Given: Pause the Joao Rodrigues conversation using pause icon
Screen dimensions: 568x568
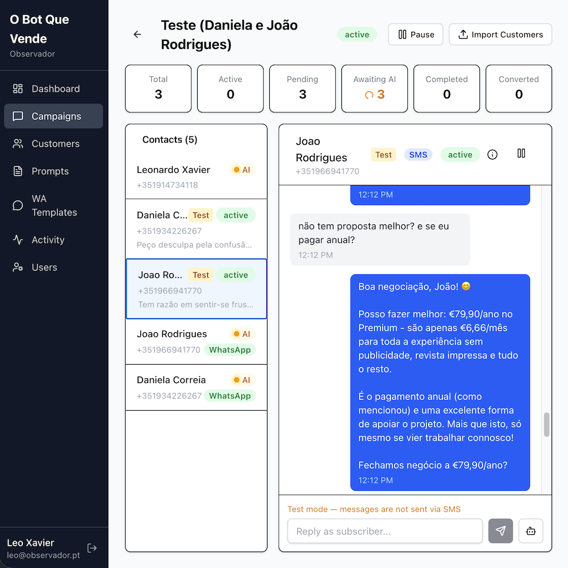Looking at the screenshot, I should pyautogui.click(x=521, y=153).
